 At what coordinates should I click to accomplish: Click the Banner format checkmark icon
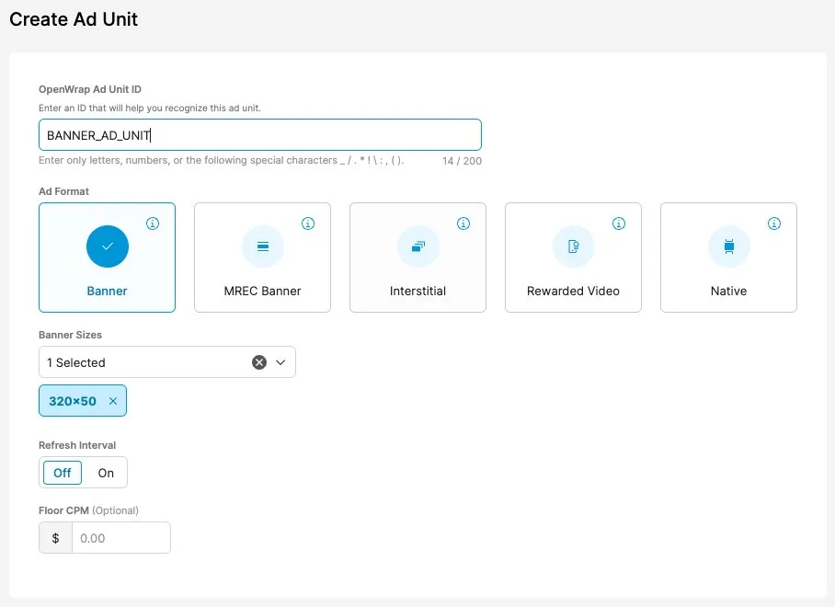[107, 246]
